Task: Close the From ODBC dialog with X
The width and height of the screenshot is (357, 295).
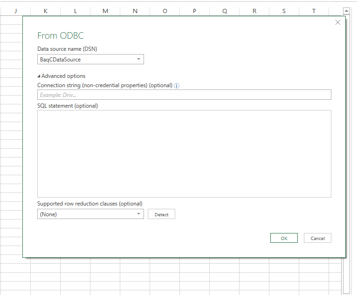Action: [337, 22]
